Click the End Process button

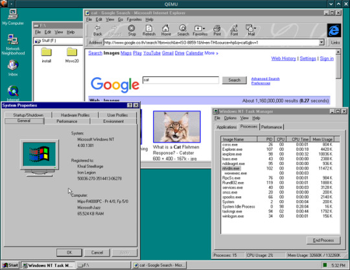(x=323, y=240)
